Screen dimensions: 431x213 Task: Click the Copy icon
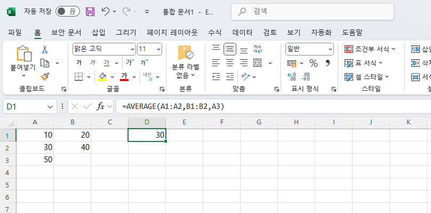point(45,63)
